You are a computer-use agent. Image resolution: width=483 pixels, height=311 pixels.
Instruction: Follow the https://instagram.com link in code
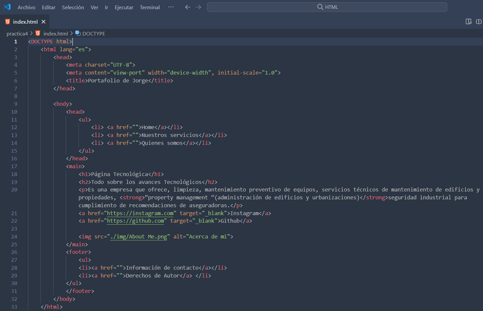point(140,213)
